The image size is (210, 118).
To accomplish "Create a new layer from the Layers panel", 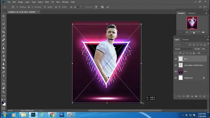I will (200, 96).
